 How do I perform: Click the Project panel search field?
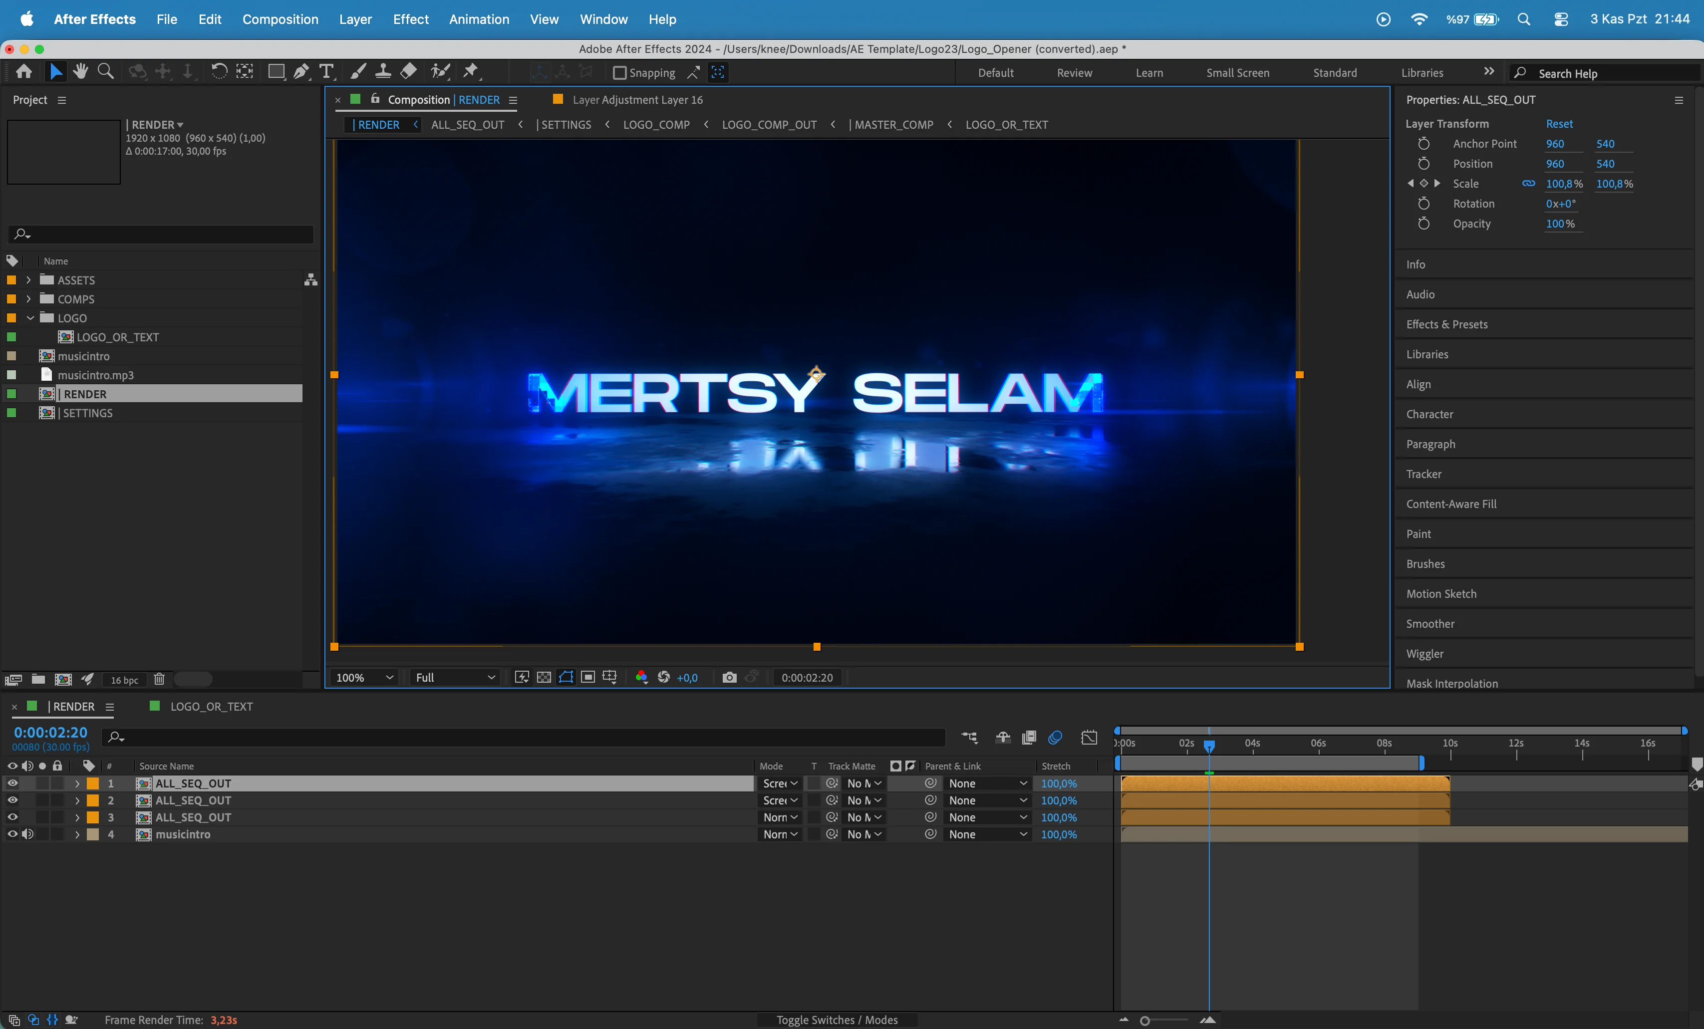click(166, 235)
